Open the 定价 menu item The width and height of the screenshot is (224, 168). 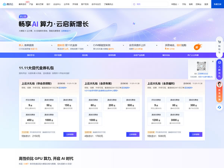[x=48, y=4]
